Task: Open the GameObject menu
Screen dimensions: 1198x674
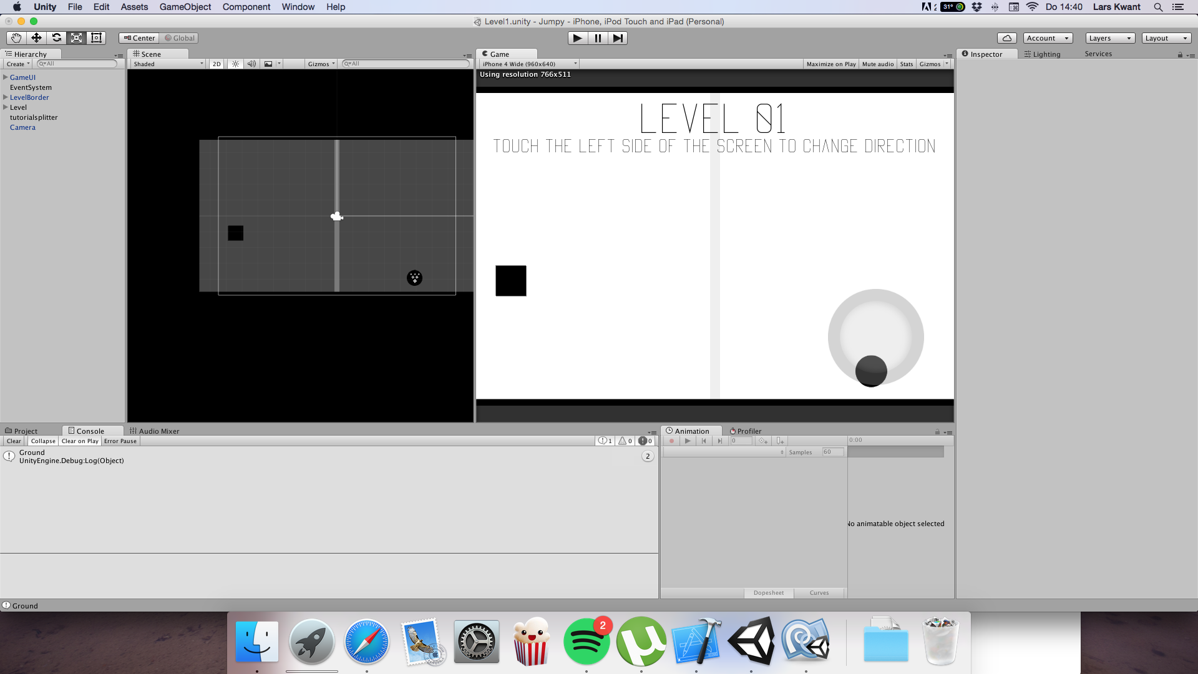Action: pyautogui.click(x=185, y=7)
